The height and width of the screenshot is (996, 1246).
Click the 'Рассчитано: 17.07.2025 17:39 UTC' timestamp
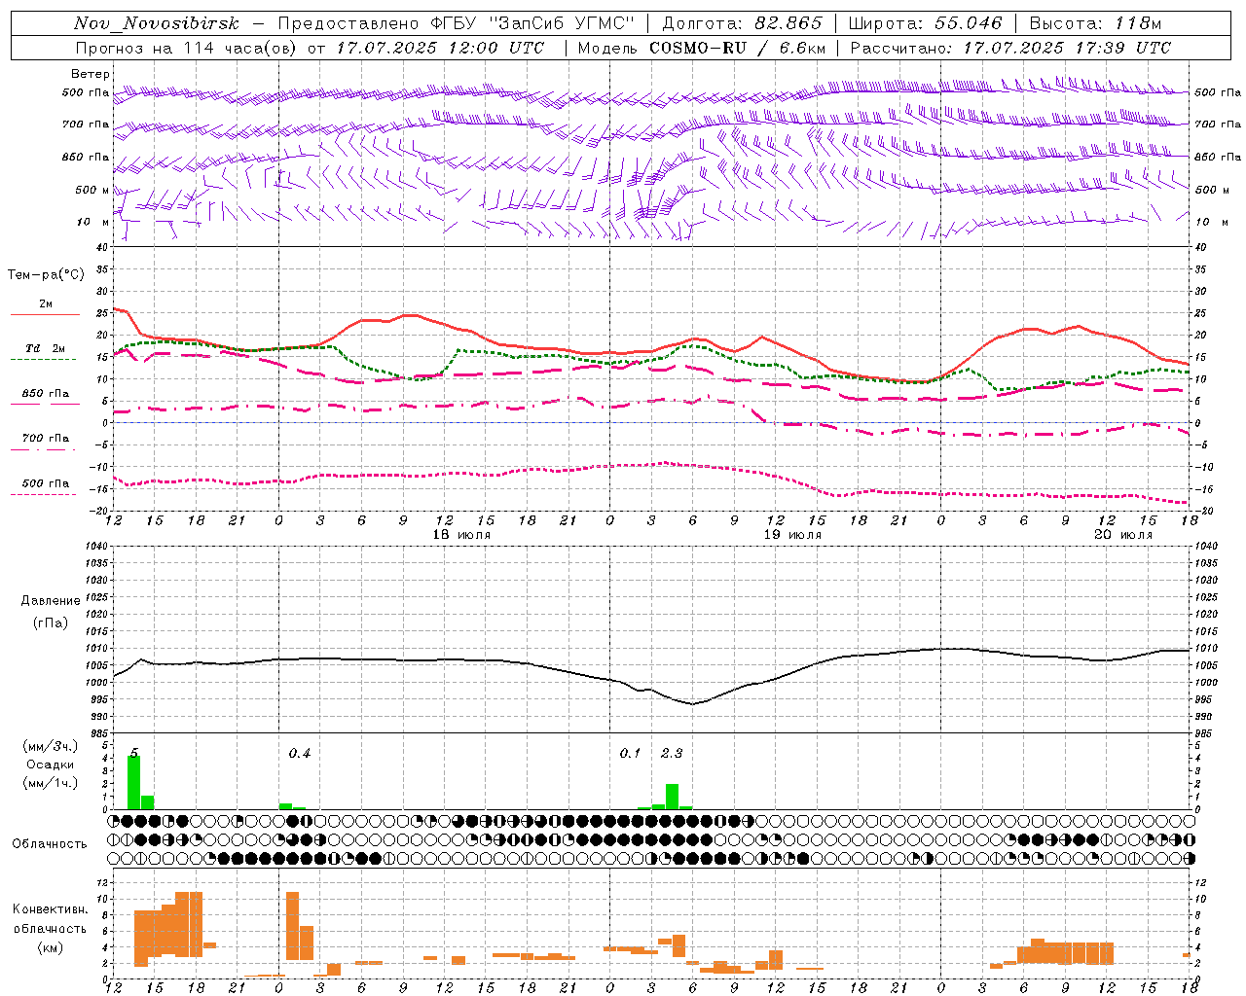(x=1010, y=48)
